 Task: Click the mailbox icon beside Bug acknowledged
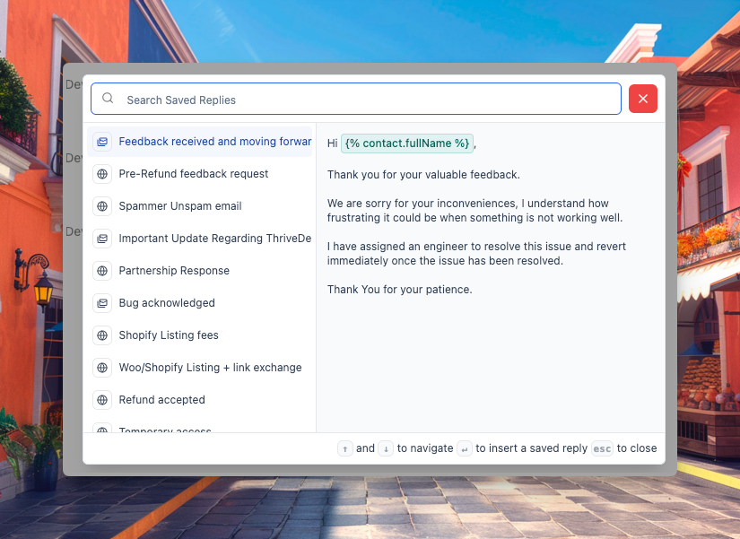(x=102, y=303)
